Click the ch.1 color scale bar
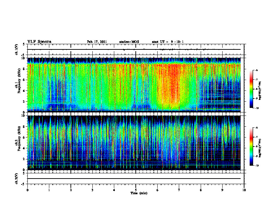The height and width of the screenshot is (213, 275). (x=251, y=89)
